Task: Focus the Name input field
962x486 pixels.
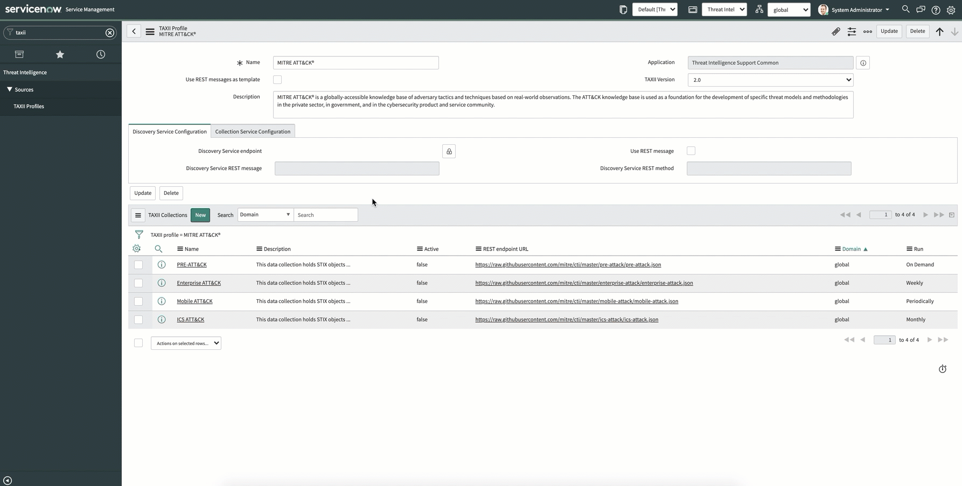Action: [356, 63]
